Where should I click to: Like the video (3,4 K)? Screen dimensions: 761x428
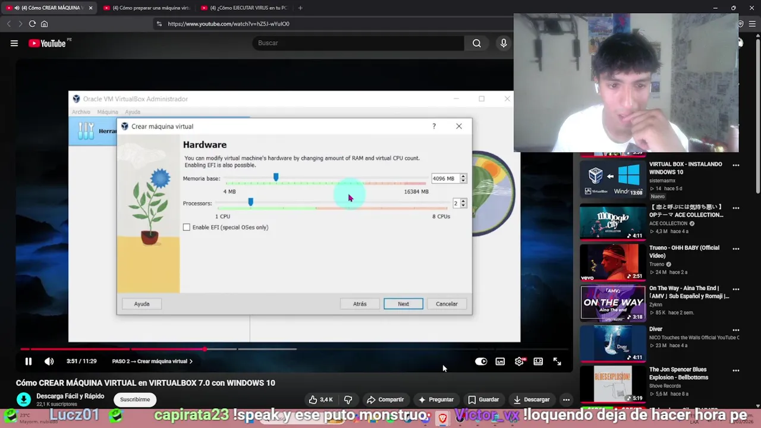320,399
